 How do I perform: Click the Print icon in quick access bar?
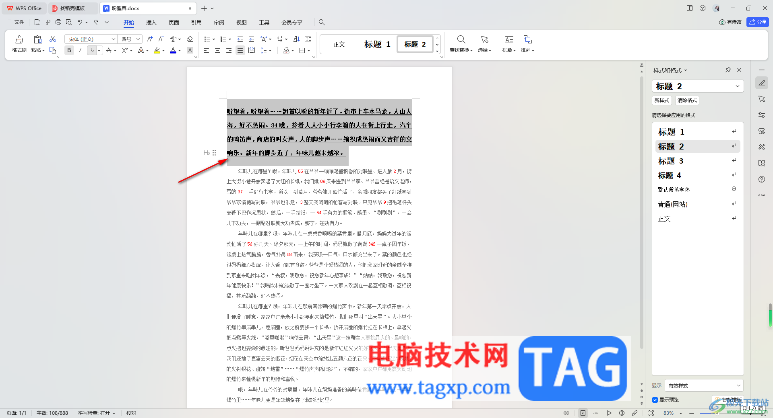[x=58, y=22]
